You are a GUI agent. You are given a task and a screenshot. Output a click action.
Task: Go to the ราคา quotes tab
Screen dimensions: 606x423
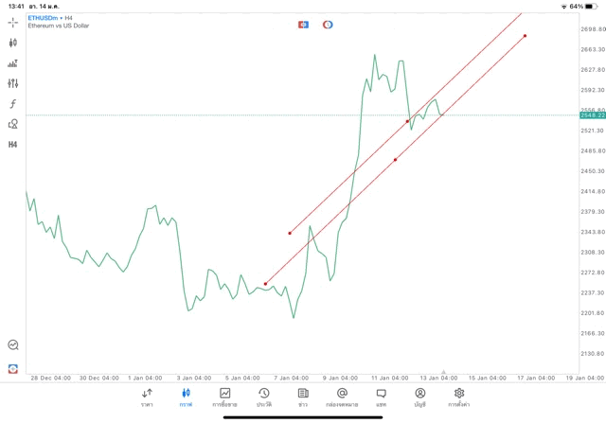click(147, 397)
